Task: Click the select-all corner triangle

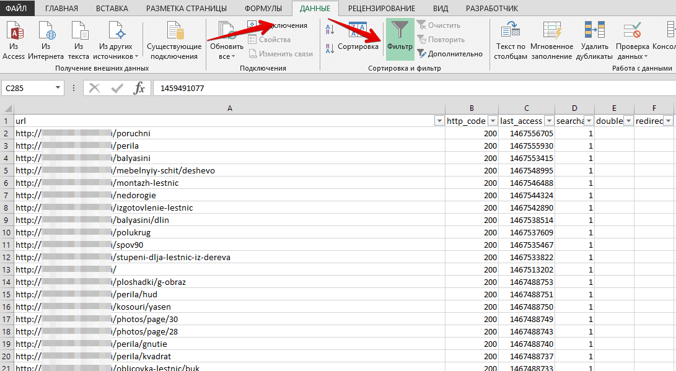Action: coord(7,108)
